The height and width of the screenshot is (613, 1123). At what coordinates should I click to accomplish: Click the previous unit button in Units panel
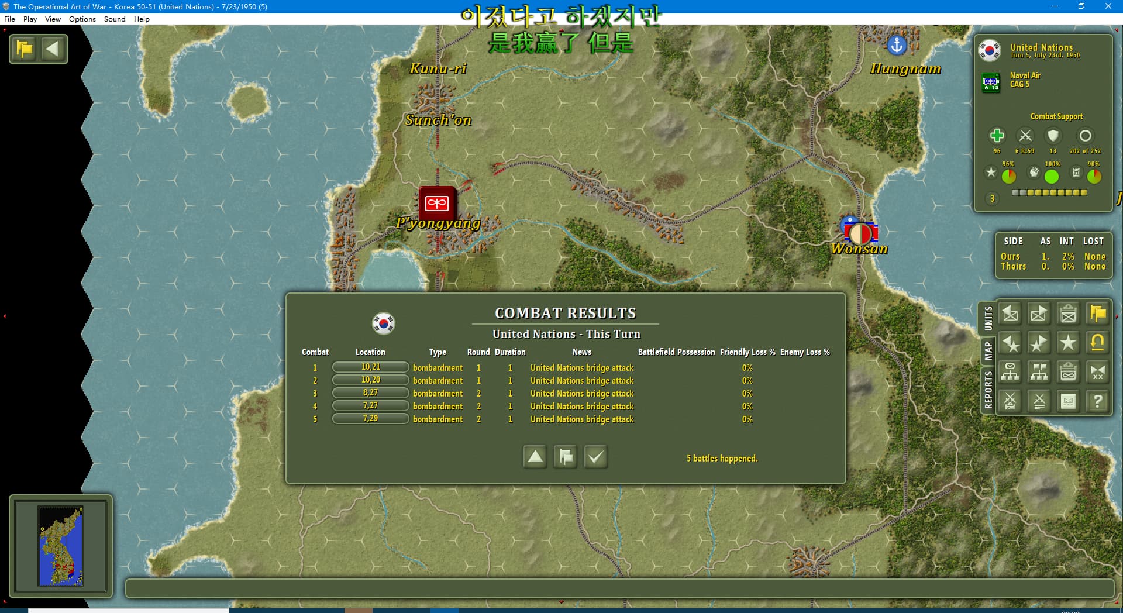coord(1010,314)
